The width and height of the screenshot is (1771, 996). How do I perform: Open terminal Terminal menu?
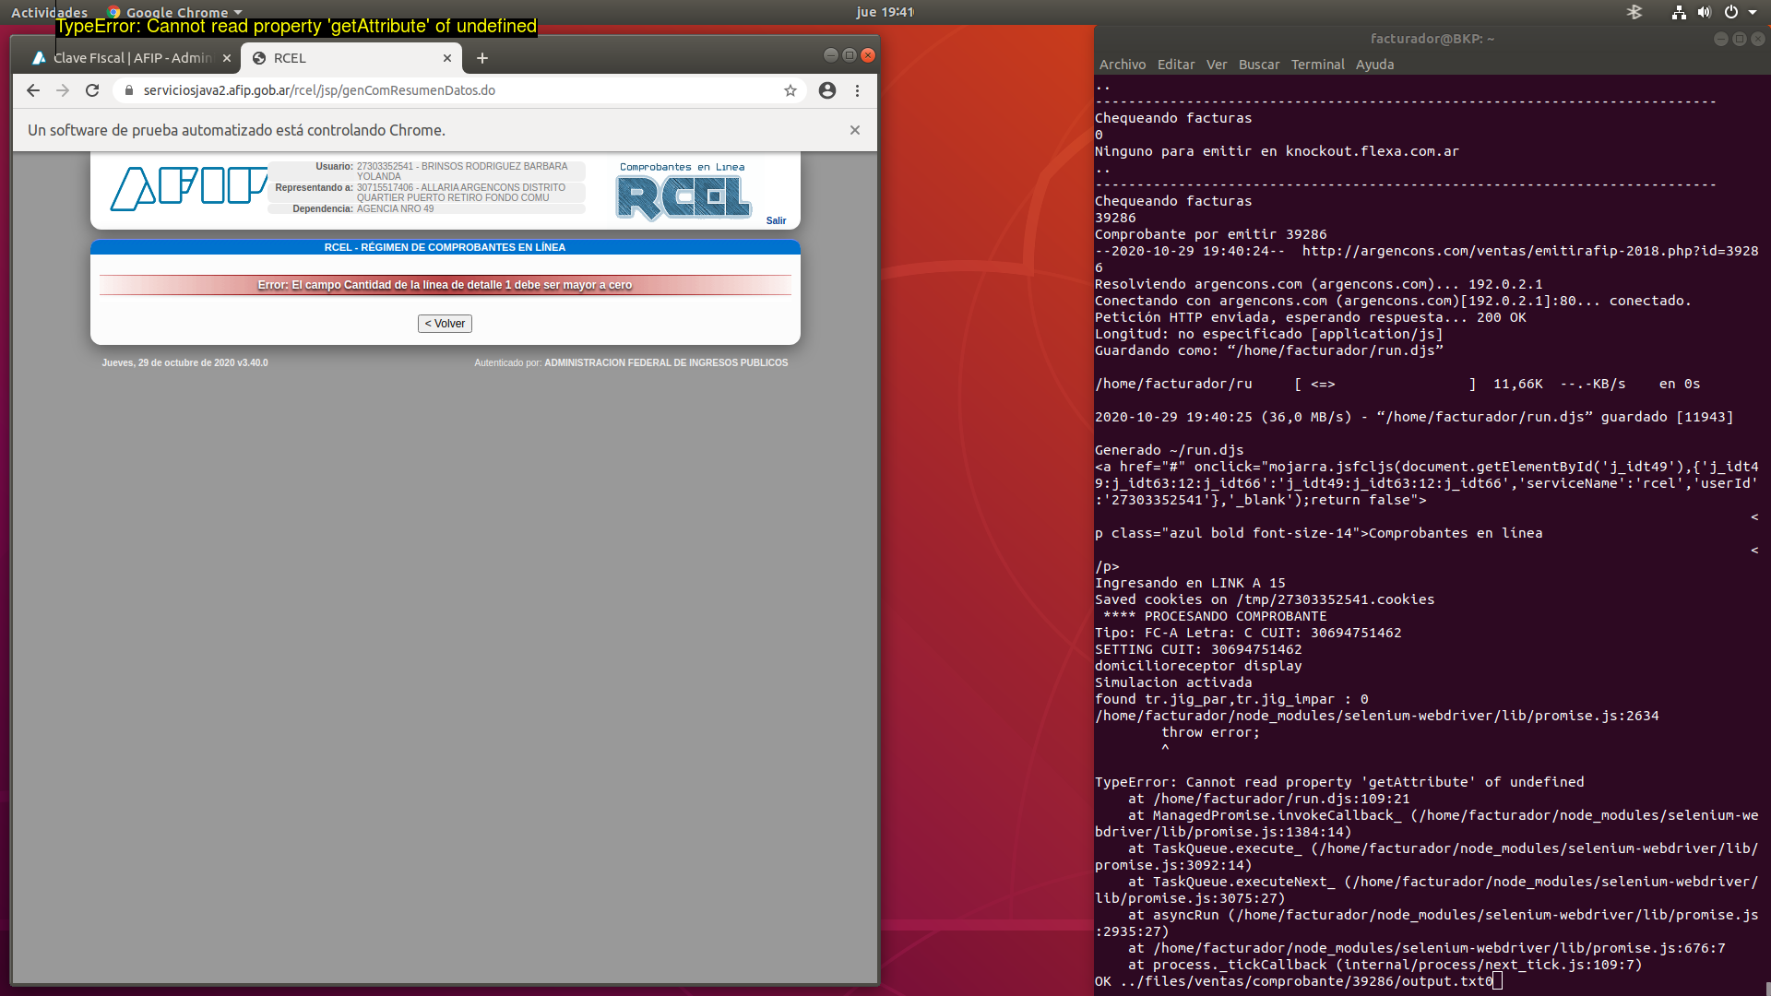pyautogui.click(x=1318, y=65)
